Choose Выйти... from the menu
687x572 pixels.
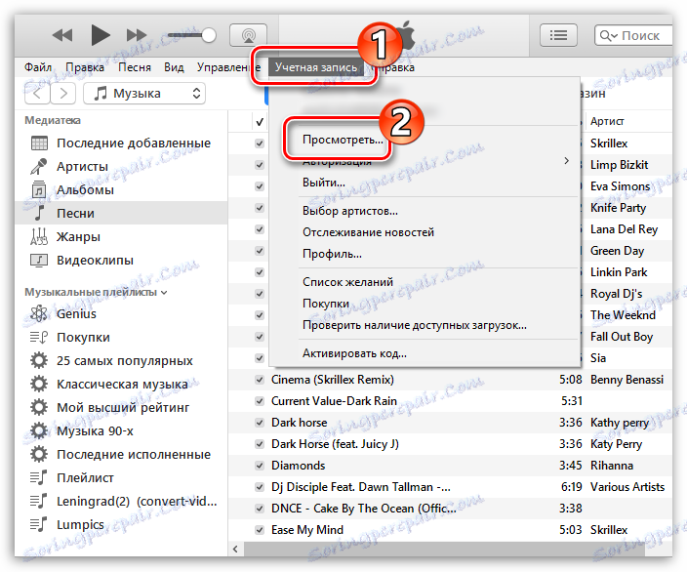click(324, 183)
